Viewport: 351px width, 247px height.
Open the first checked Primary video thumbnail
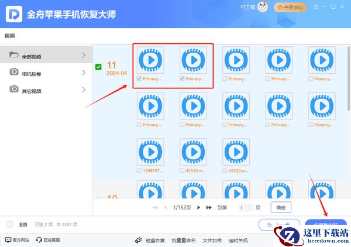click(x=150, y=60)
